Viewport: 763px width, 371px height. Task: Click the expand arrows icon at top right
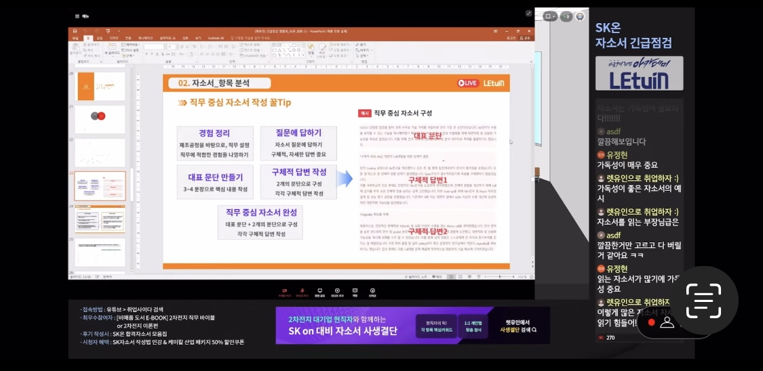pos(528,14)
